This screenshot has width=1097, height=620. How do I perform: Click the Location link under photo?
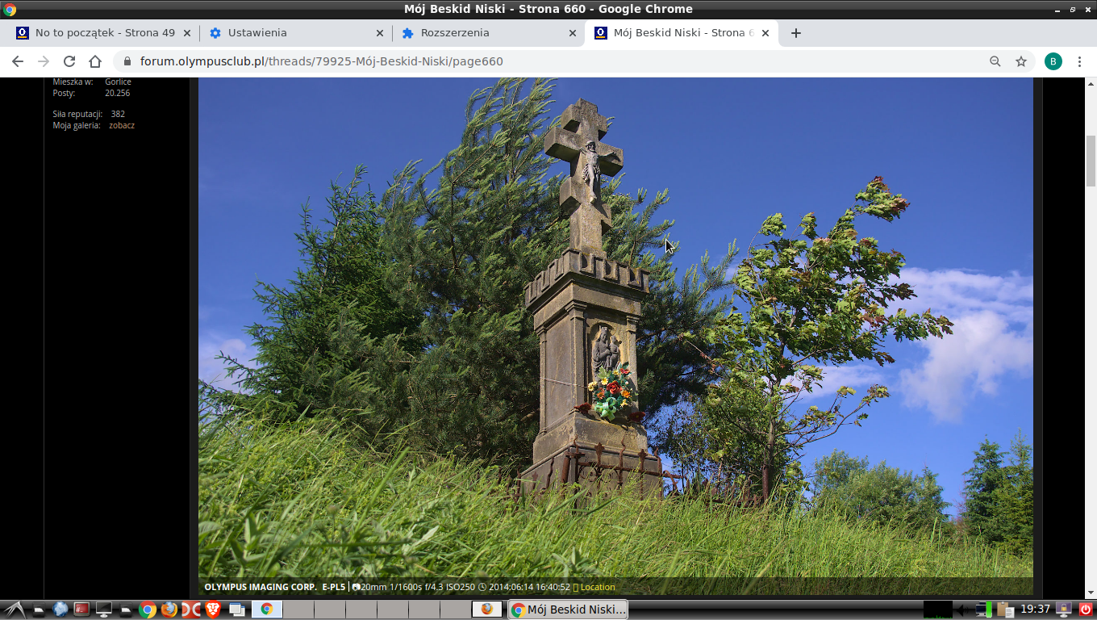(597, 588)
